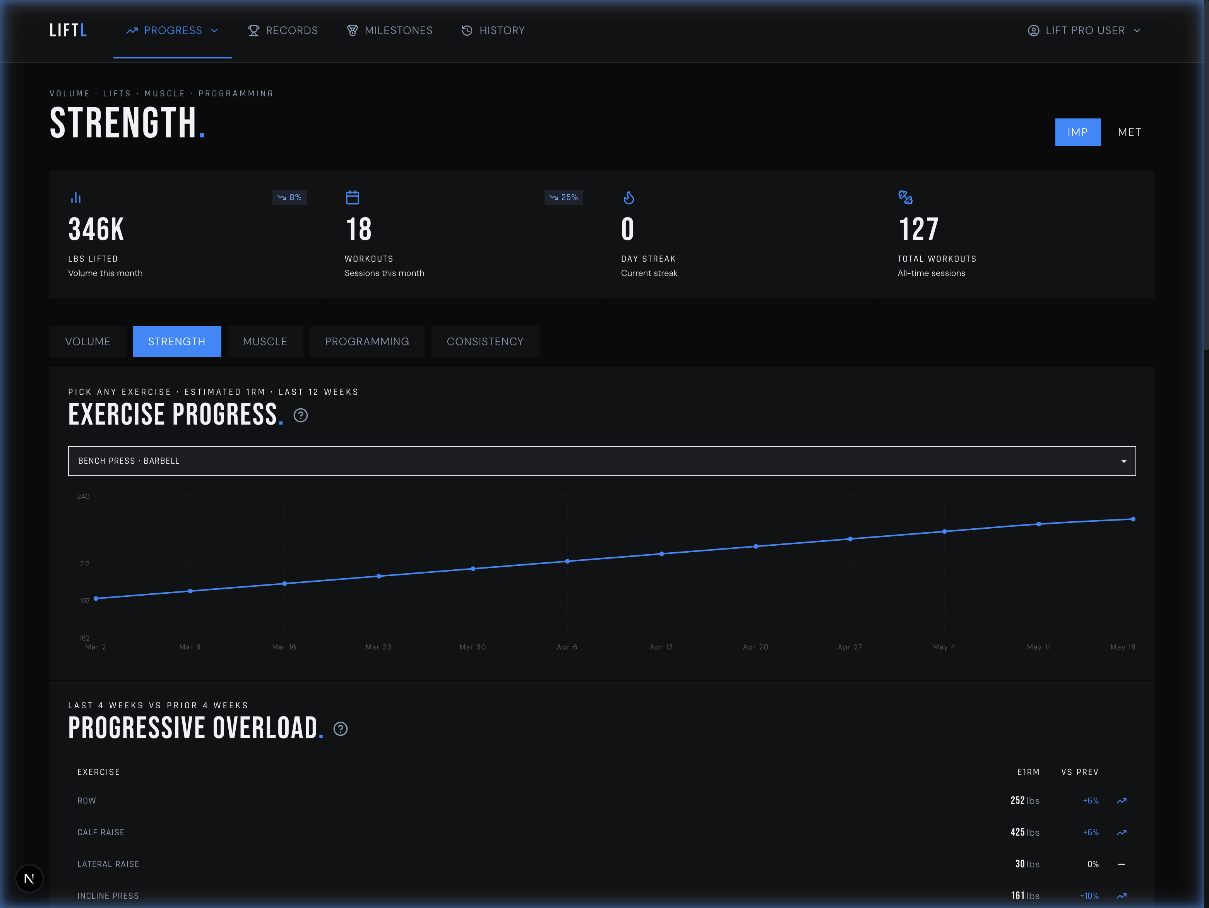The height and width of the screenshot is (908, 1209).
Task: Click the LATERAL RAISE exercise name
Action: pos(108,864)
